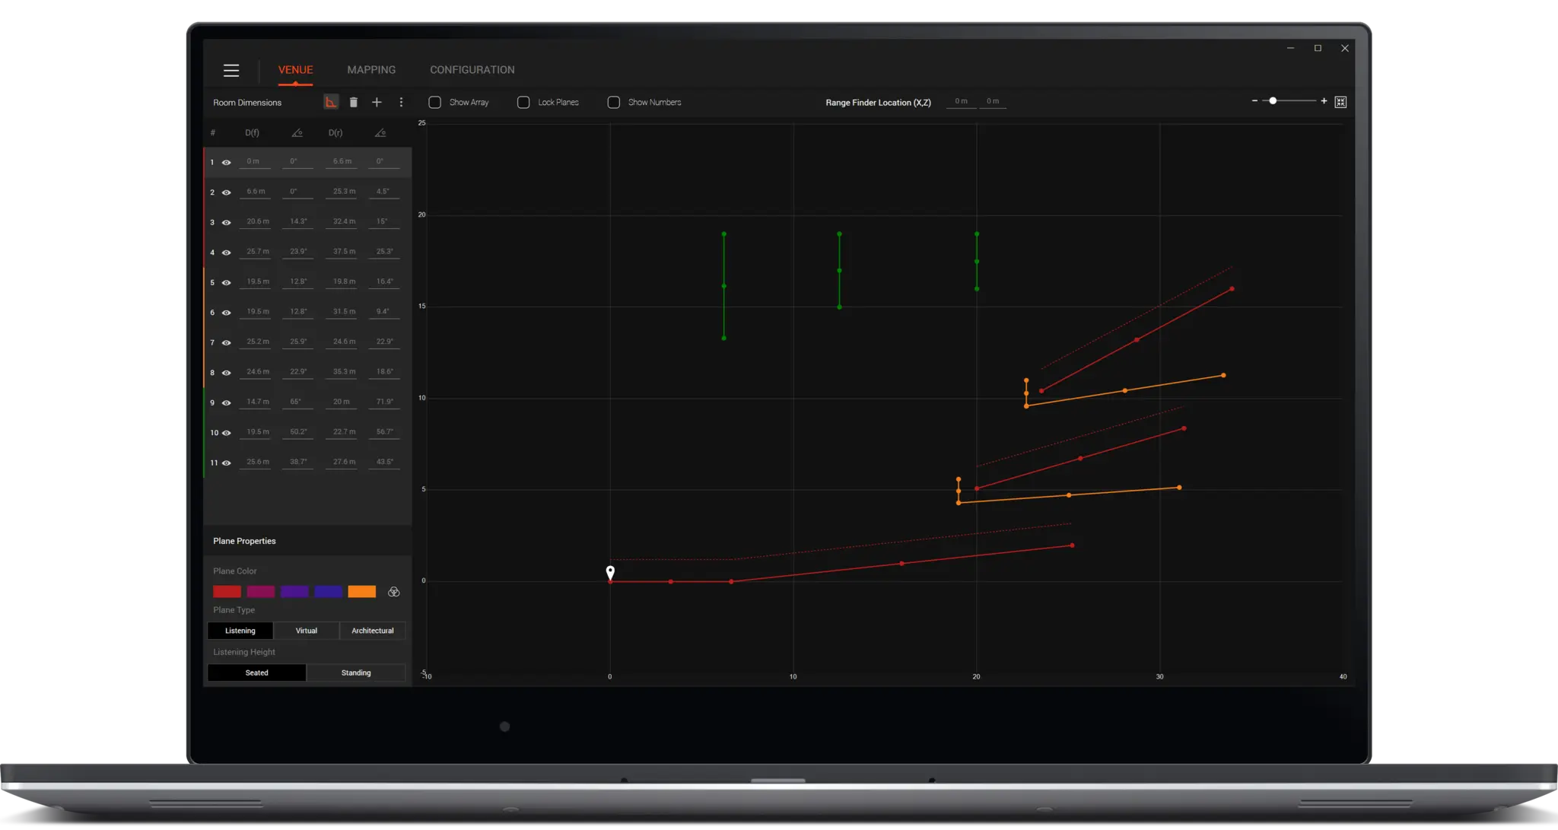
Task: Click the Range Finder Location X input field
Action: click(x=960, y=100)
